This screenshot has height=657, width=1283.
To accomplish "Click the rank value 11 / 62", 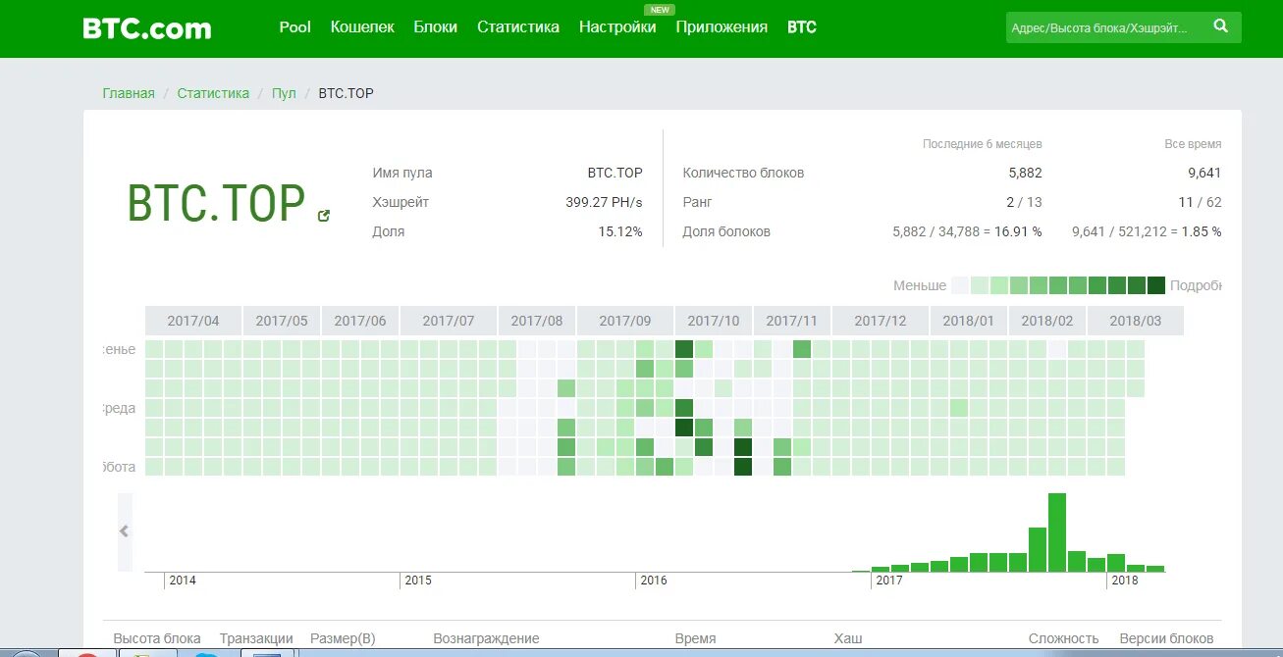I will click(1201, 202).
